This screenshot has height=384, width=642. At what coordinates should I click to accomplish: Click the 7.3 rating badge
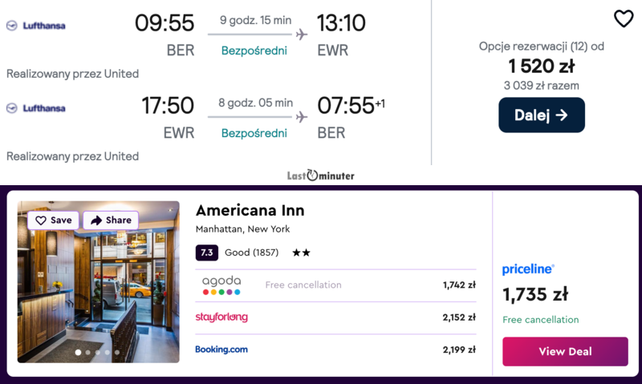(206, 253)
